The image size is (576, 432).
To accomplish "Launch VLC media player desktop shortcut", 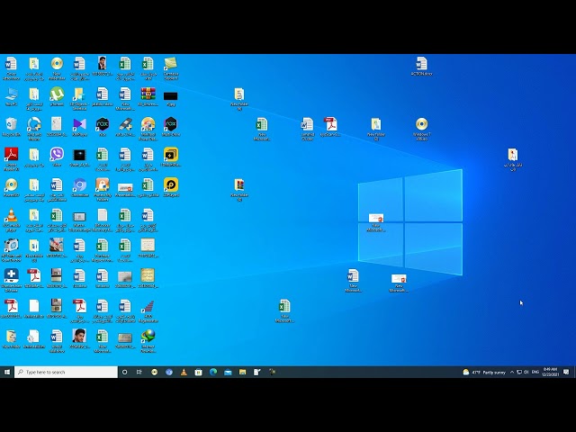I will click(11, 220).
